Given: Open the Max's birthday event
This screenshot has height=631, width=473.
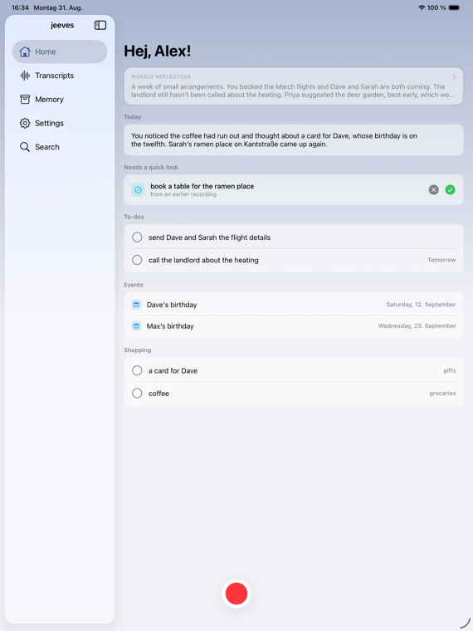Looking at the screenshot, I should 294,326.
